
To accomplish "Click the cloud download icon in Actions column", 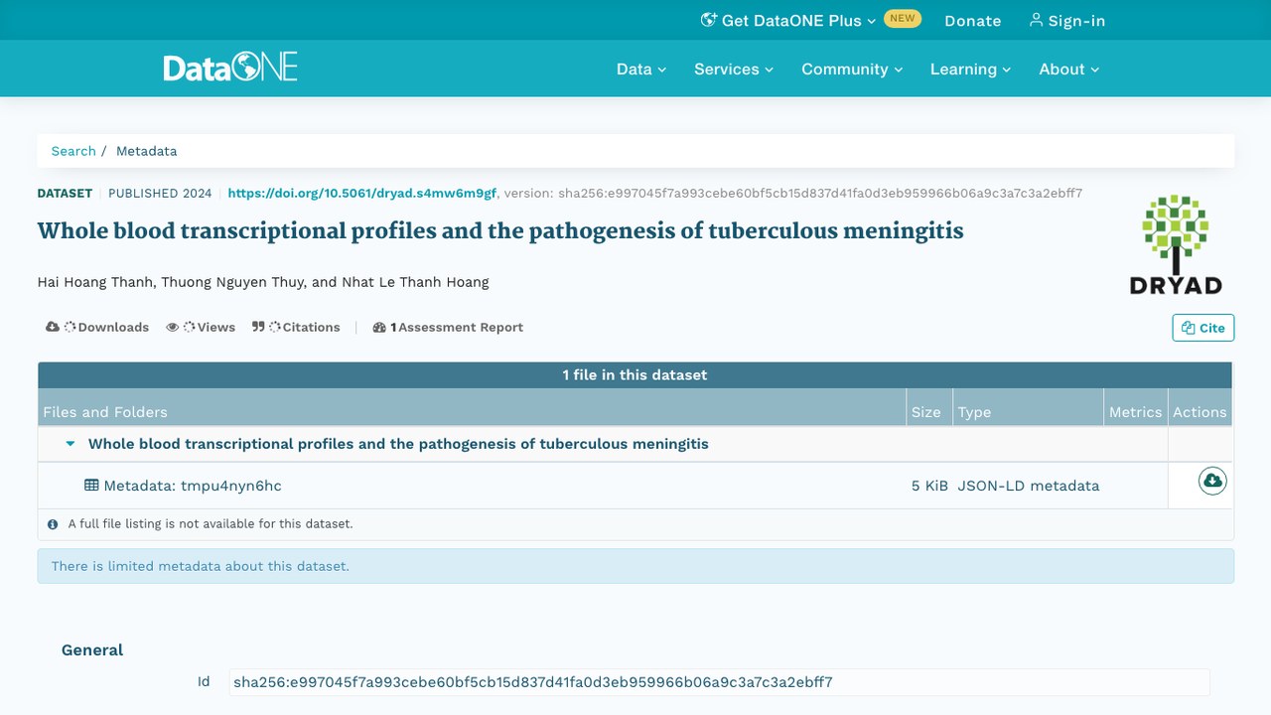I will point(1212,482).
